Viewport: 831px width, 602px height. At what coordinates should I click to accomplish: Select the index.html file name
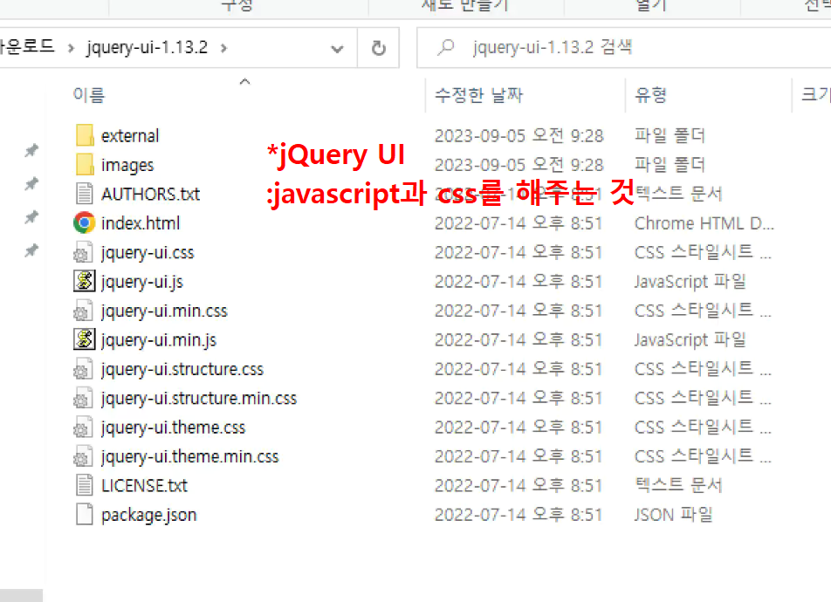tap(141, 223)
